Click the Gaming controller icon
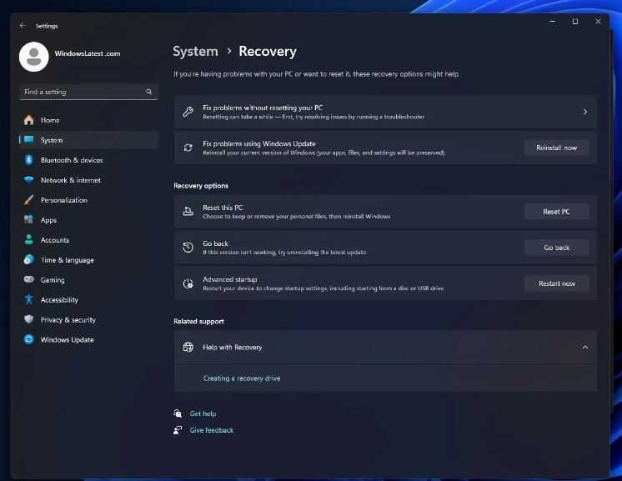Image resolution: width=622 pixels, height=481 pixels. pyautogui.click(x=29, y=279)
